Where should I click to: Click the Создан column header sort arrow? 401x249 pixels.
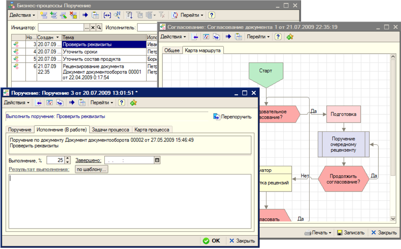coord(57,37)
